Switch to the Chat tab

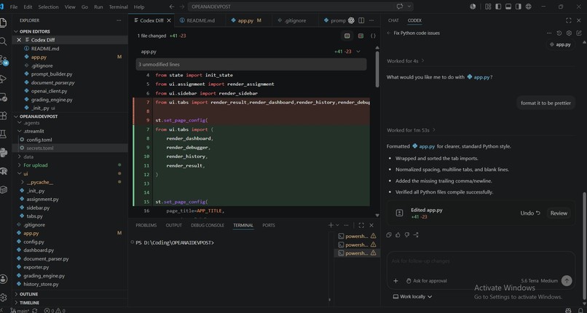(x=393, y=20)
